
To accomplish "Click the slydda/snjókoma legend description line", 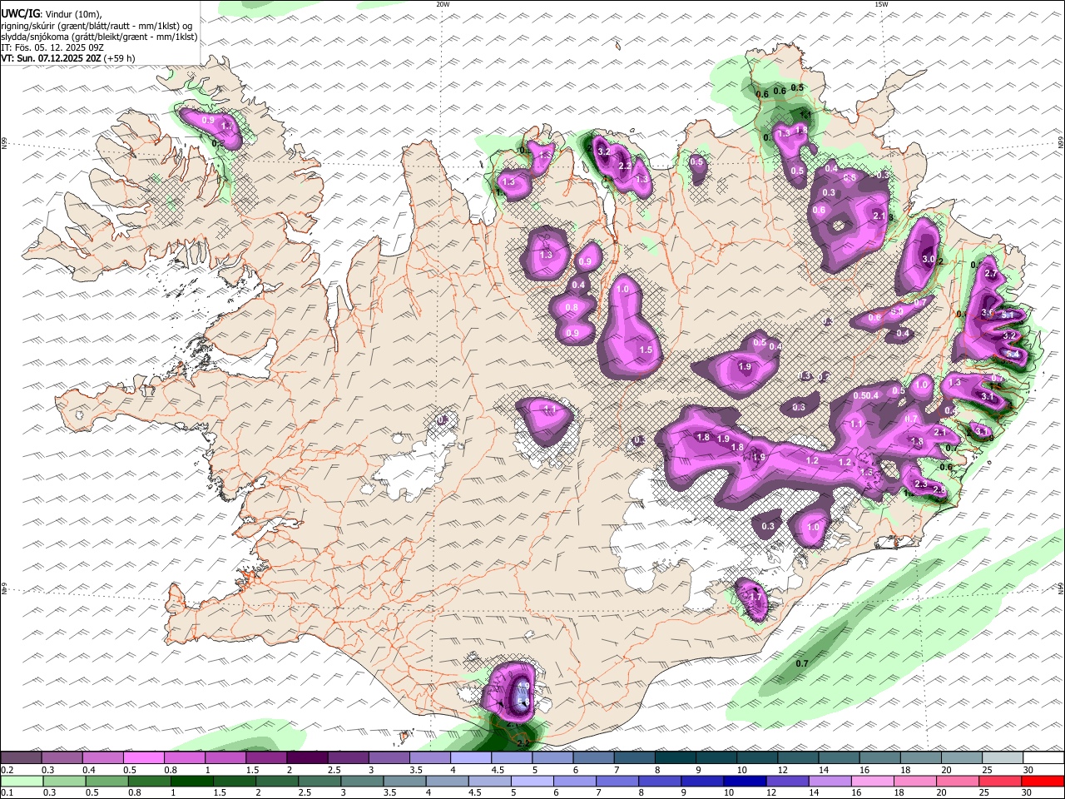I will coord(100,37).
